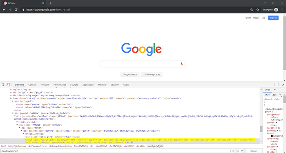Select html in the breadcrumb trail
This screenshot has width=286, height=153.
click(x=3, y=146)
